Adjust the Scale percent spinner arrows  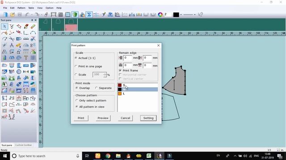pos(105,75)
